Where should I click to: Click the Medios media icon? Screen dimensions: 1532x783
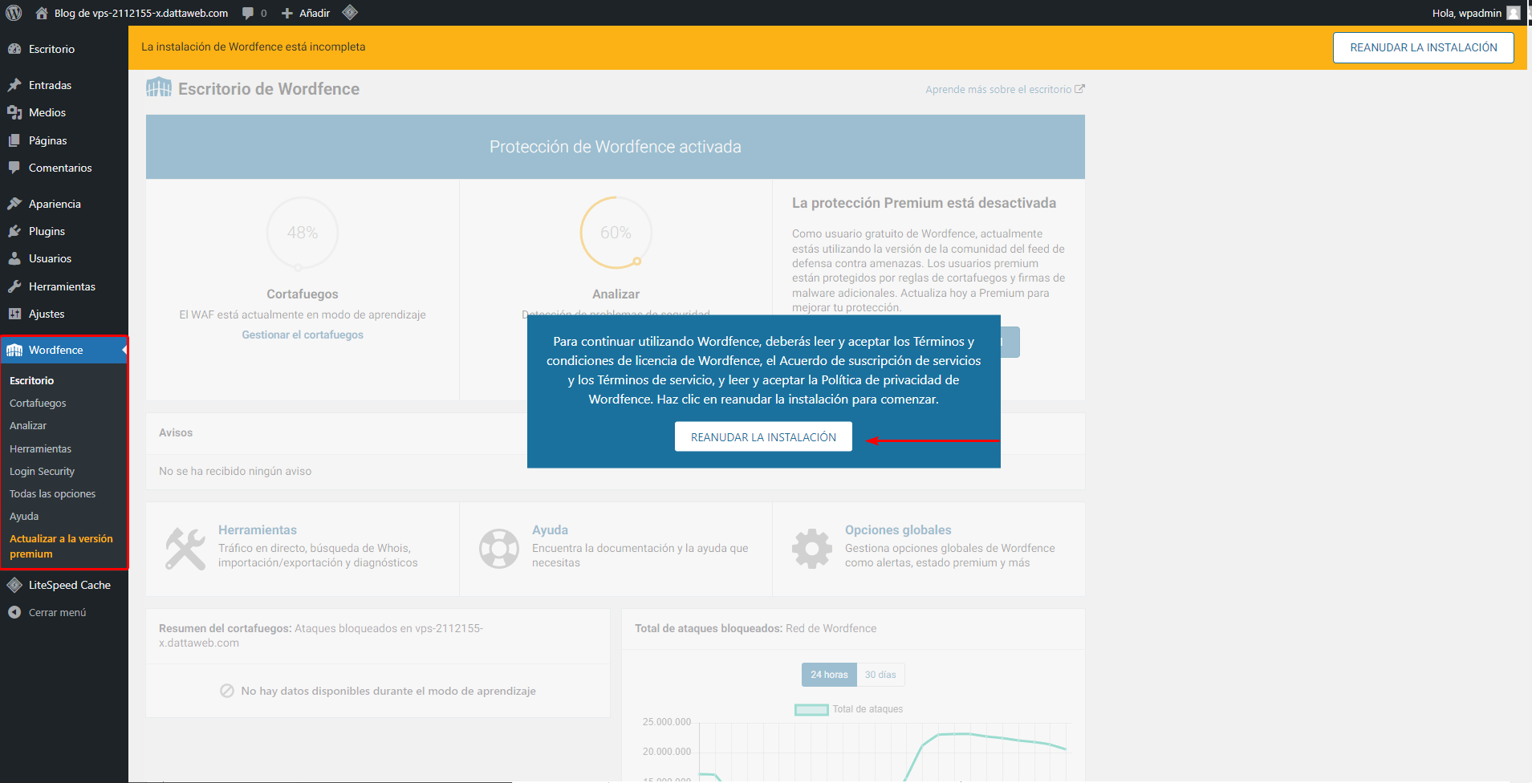pos(14,112)
